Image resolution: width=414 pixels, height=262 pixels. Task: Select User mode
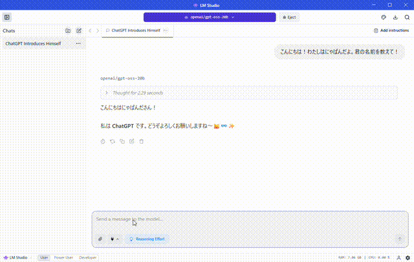click(44, 257)
